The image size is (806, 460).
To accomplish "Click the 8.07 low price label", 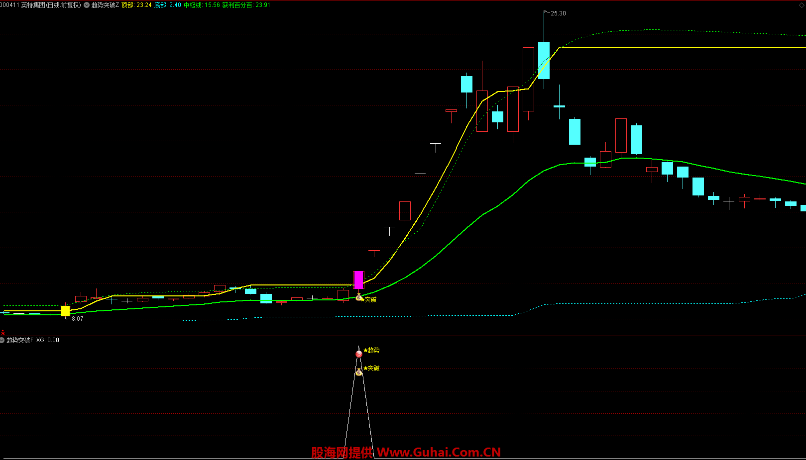I will (x=77, y=319).
